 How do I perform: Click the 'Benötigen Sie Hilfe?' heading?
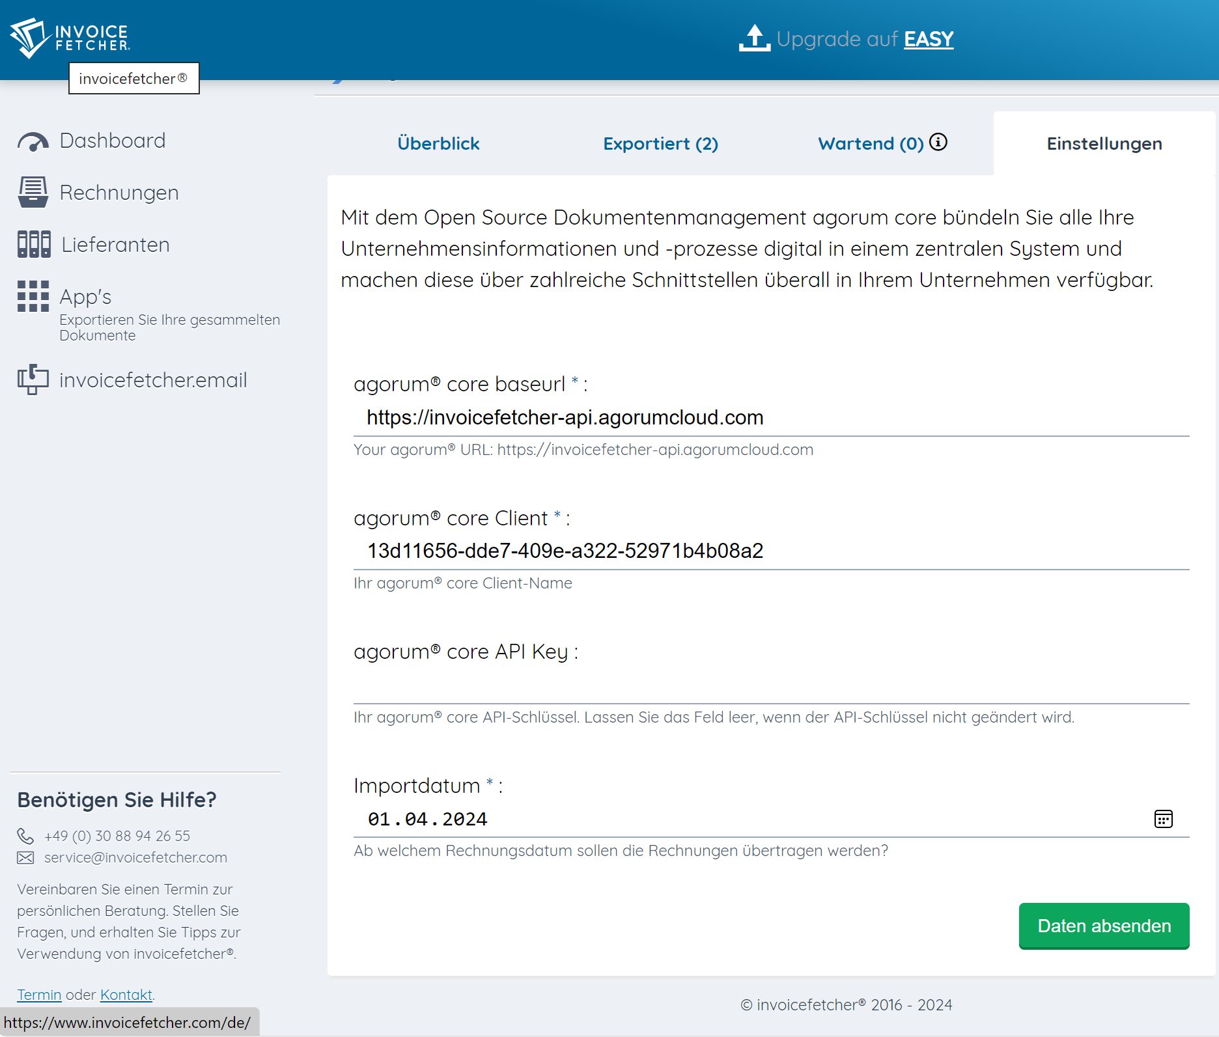click(117, 800)
